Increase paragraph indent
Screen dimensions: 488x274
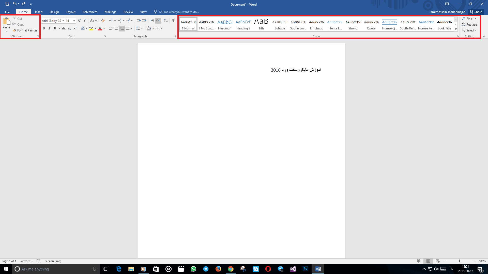coord(144,21)
